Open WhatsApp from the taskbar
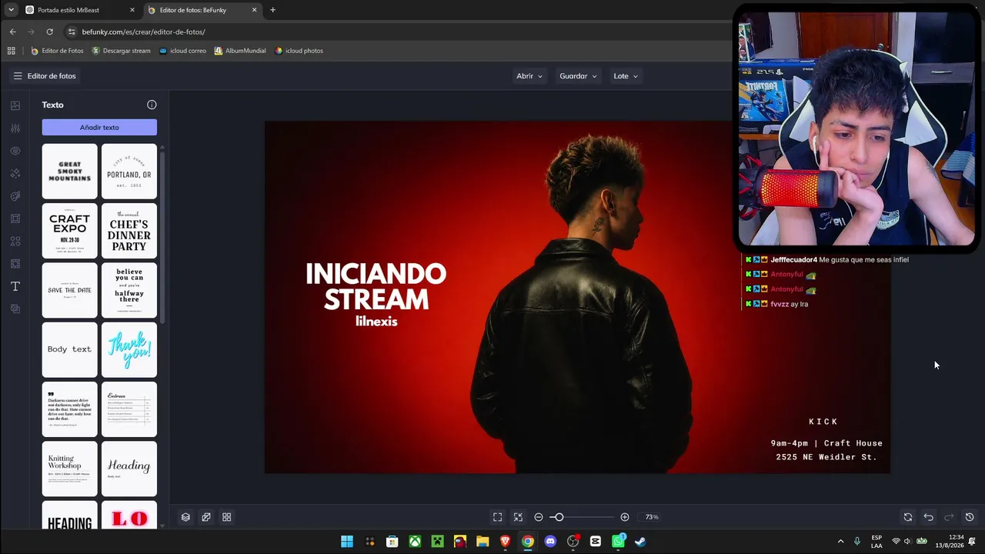985x554 pixels. (x=618, y=542)
